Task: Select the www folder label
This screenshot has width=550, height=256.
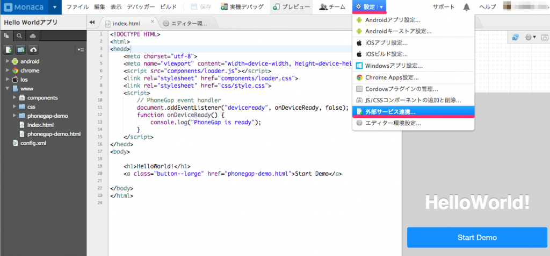Action: coord(27,89)
